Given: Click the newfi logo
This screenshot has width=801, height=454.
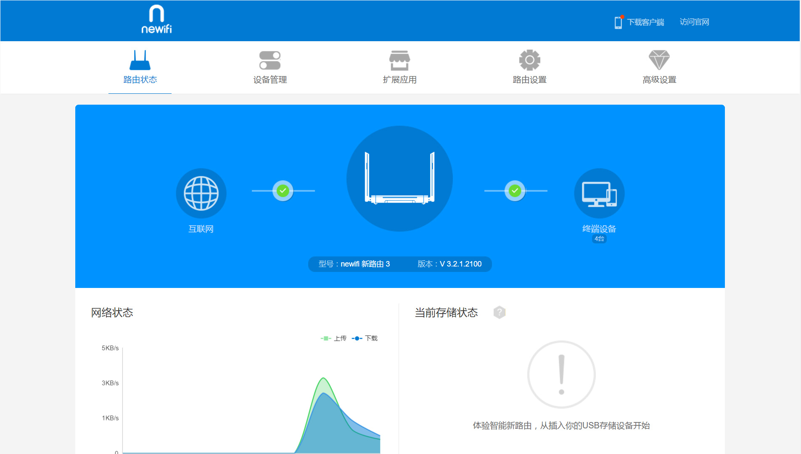Looking at the screenshot, I should (156, 19).
